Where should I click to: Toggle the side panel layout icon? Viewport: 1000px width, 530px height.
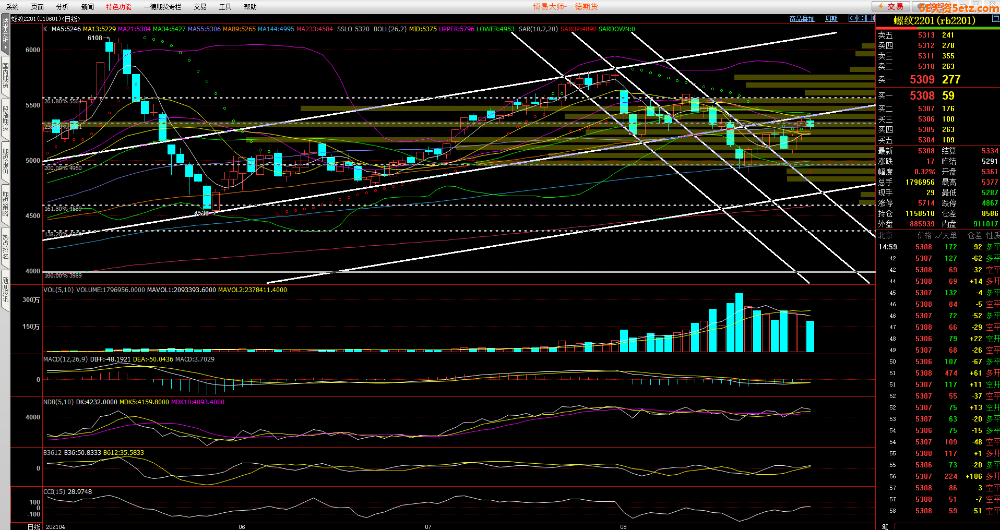click(870, 18)
